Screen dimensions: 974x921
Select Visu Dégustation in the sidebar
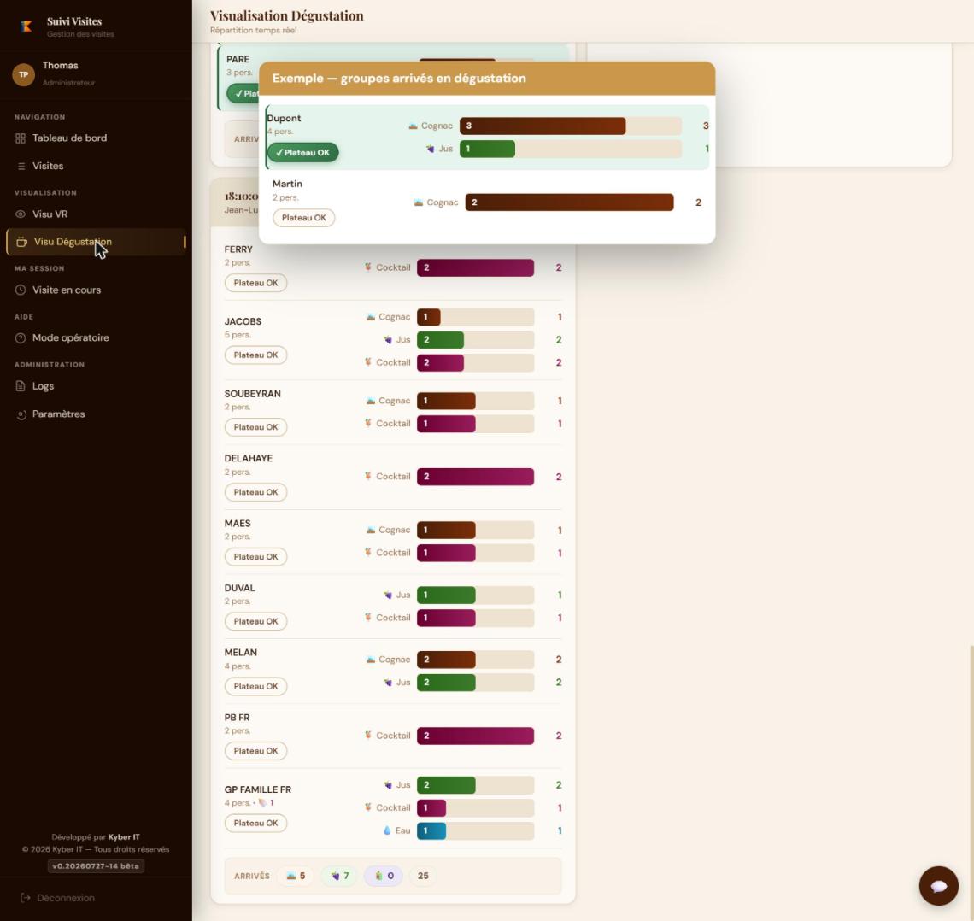pos(97,242)
